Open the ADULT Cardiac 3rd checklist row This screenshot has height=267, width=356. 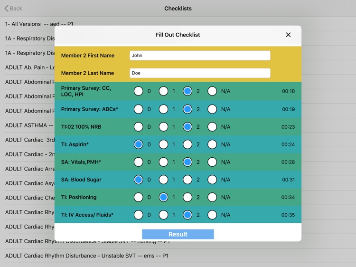point(29,140)
